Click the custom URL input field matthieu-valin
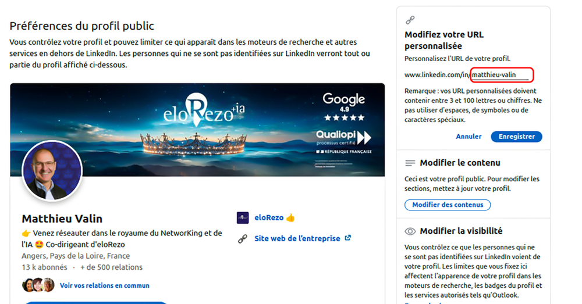The height and width of the screenshot is (304, 582). [x=500, y=75]
